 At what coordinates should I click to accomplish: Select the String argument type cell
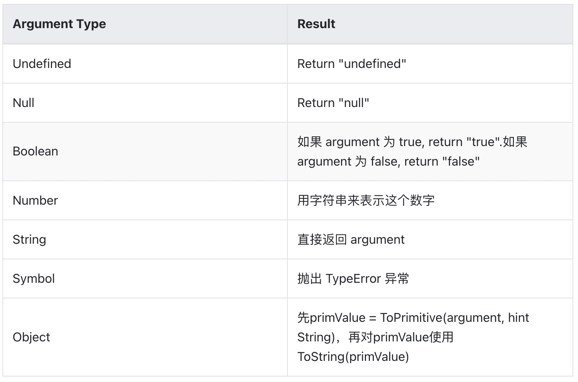(x=29, y=239)
